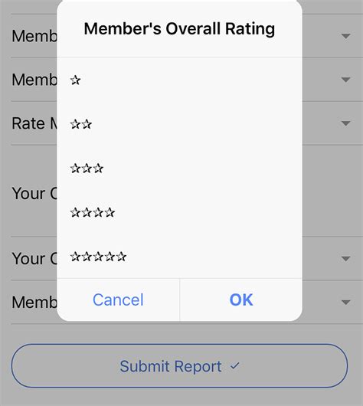Image resolution: width=363 pixels, height=406 pixels.
Task: Expand the bottom Member row dropdown arrow
Action: coord(345,302)
